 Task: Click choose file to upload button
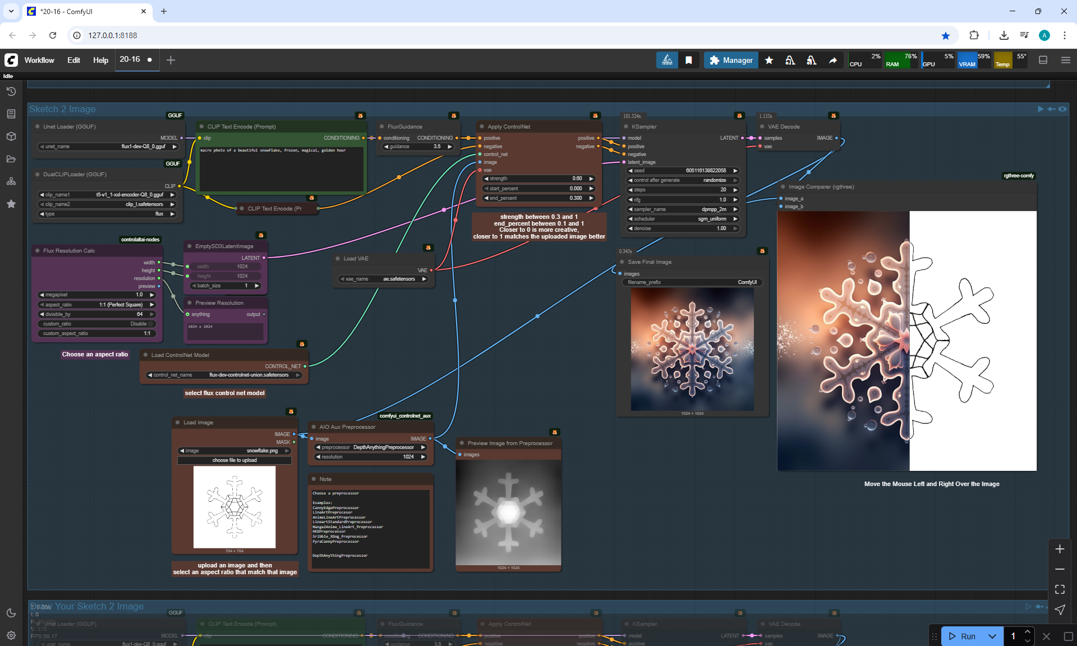(x=234, y=460)
